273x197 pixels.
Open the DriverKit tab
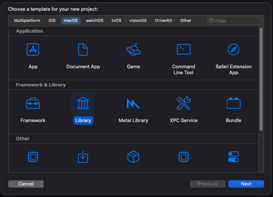click(164, 21)
